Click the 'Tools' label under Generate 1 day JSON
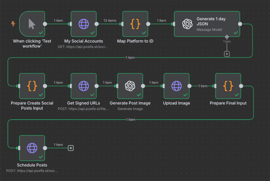The height and width of the screenshot is (181, 270). pyautogui.click(x=227, y=42)
